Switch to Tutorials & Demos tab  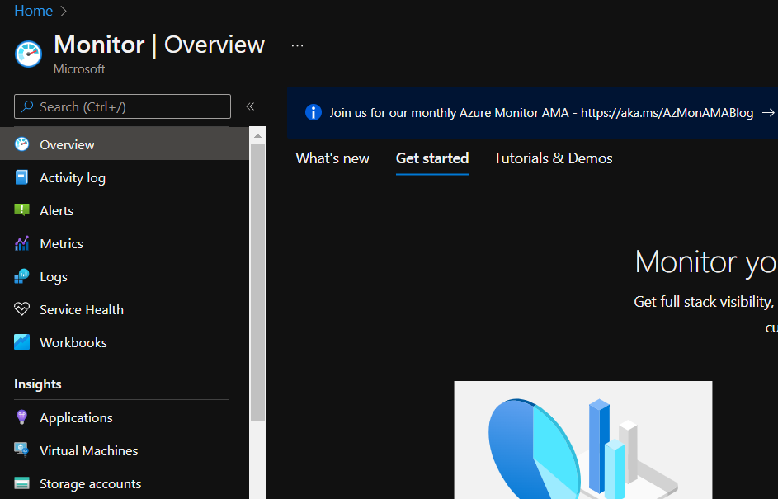pyautogui.click(x=553, y=158)
